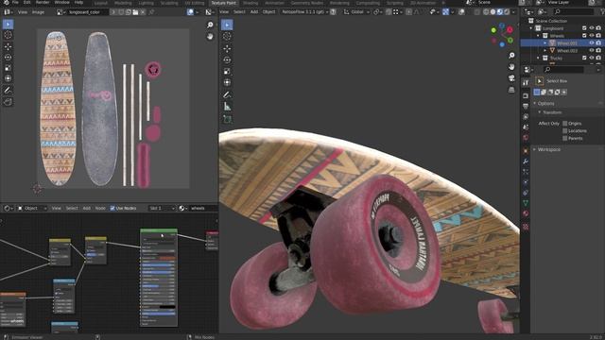Viewport: 605px width, 340px height.
Task: Open the node editor Node menu
Action: [x=100, y=208]
